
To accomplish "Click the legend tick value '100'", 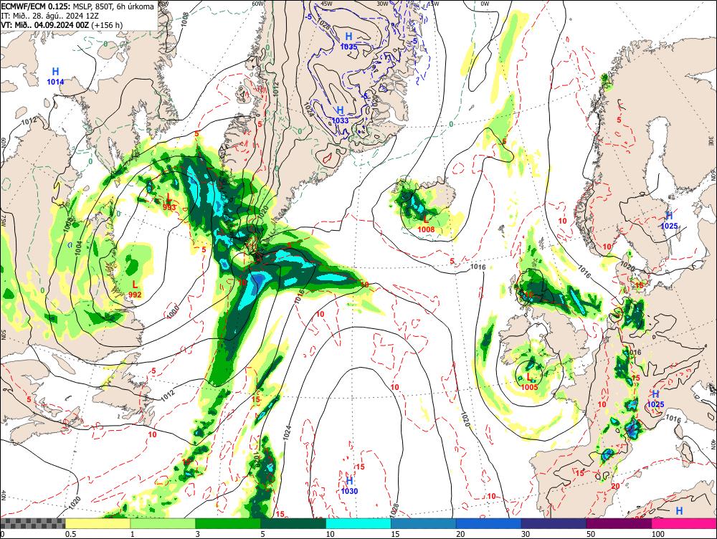I will [x=657, y=534].
